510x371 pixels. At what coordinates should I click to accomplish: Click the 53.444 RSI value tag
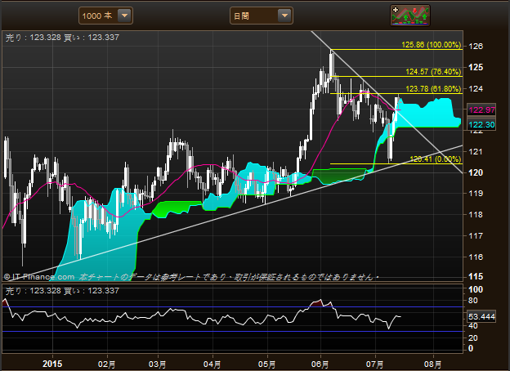[481, 316]
